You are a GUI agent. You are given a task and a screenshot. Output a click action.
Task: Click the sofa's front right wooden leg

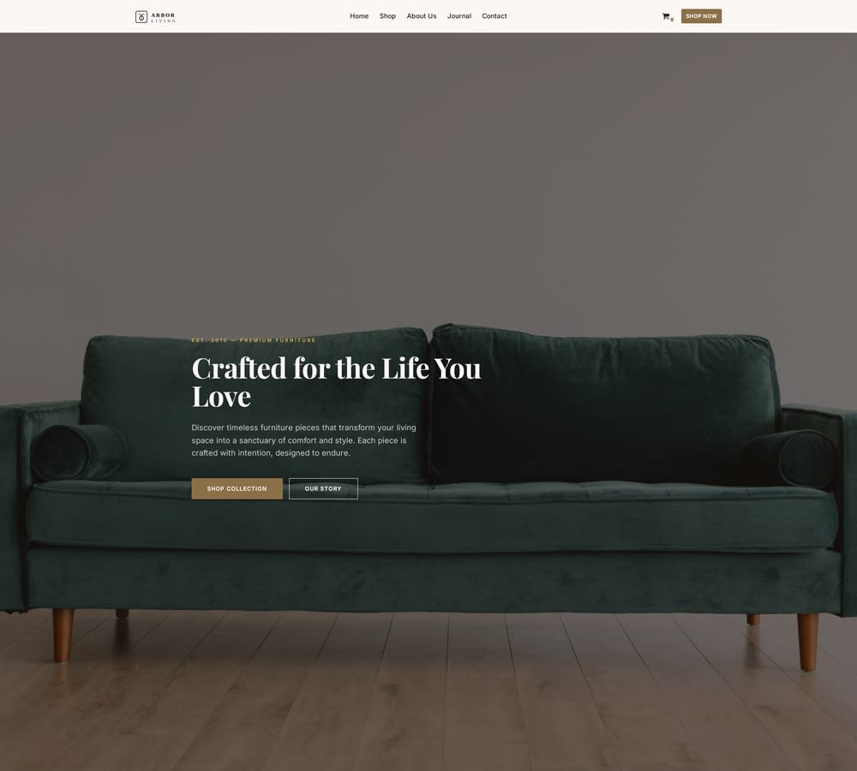pos(808,642)
